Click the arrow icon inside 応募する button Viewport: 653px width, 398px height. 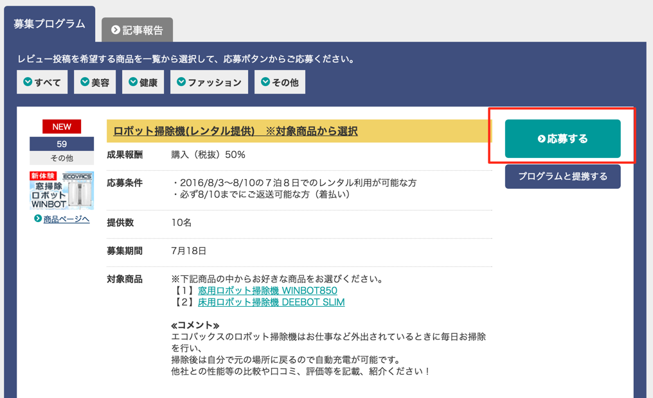tap(541, 139)
